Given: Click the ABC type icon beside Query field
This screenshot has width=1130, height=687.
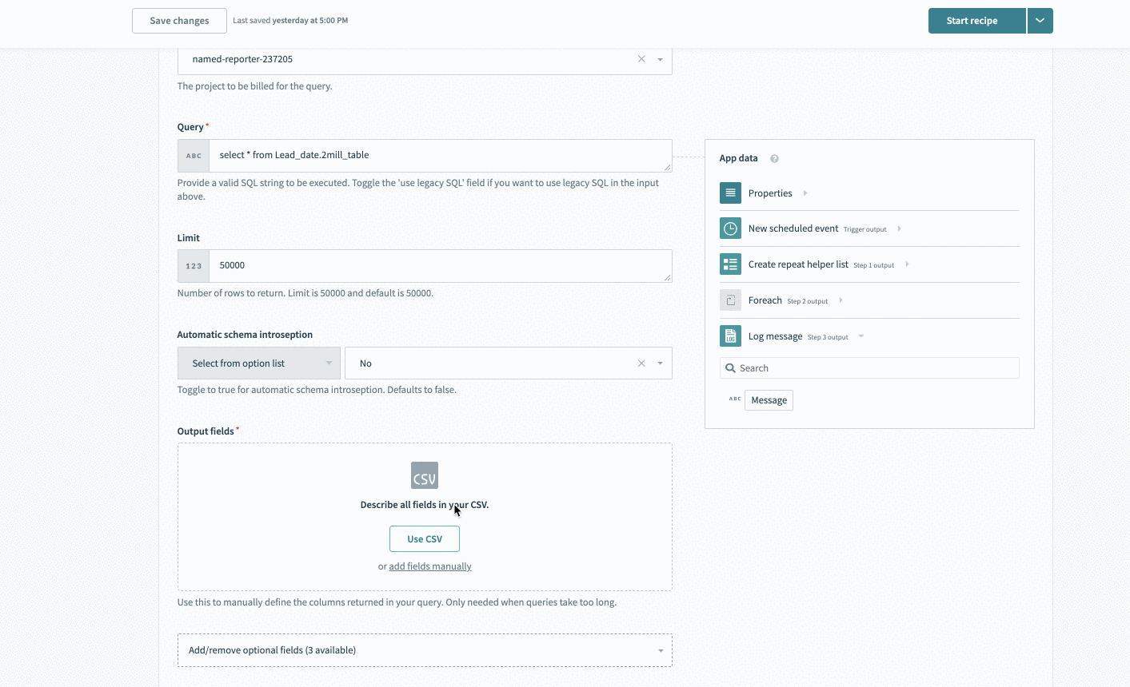Looking at the screenshot, I should tap(192, 155).
